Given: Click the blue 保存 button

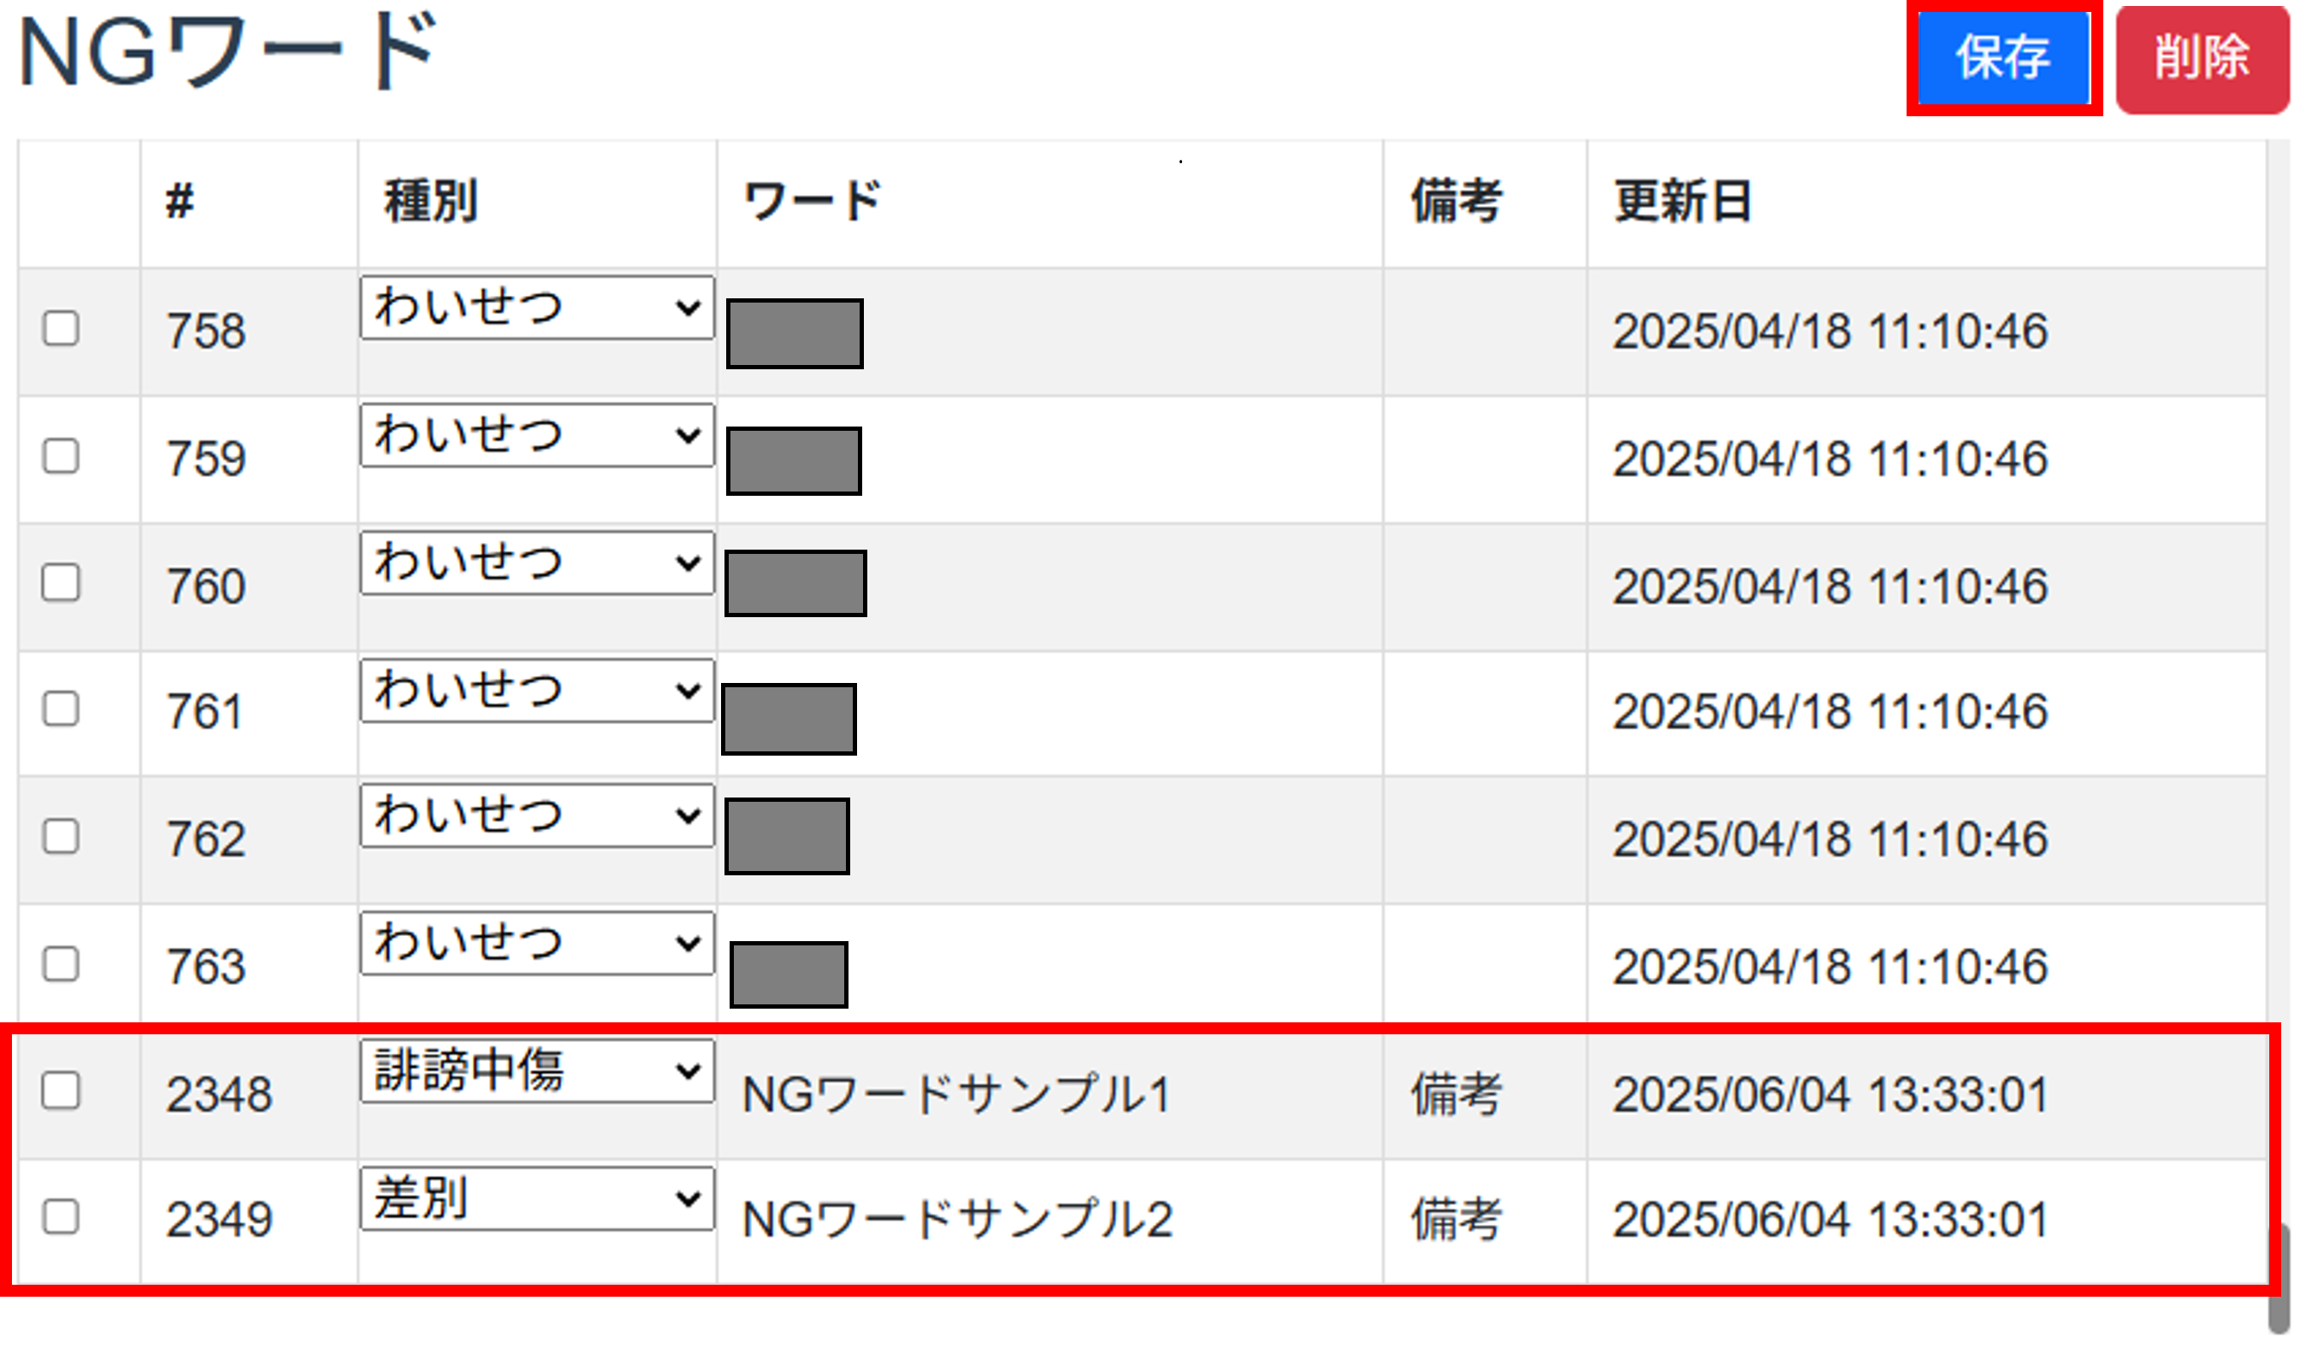Looking at the screenshot, I should [2003, 58].
